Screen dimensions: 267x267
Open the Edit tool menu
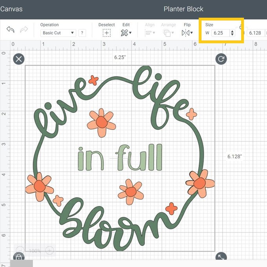pos(126,33)
